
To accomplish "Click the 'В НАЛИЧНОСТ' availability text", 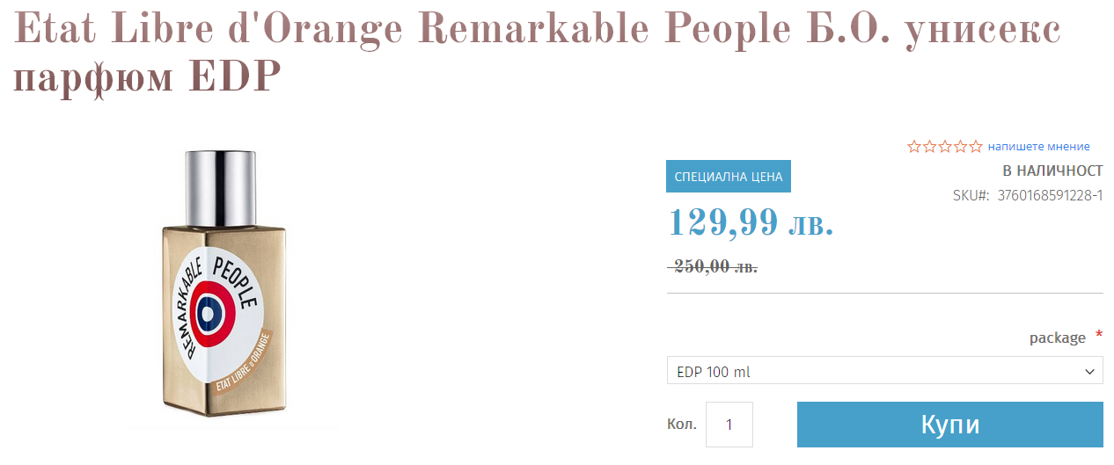I will [x=1052, y=171].
